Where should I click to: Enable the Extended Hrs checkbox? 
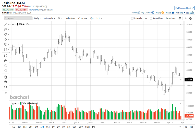(132, 18)
